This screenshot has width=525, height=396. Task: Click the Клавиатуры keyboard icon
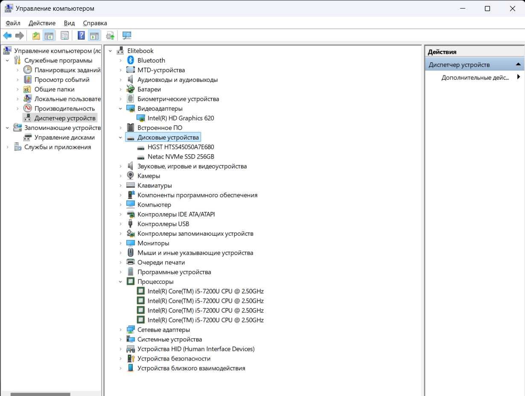pyautogui.click(x=131, y=185)
